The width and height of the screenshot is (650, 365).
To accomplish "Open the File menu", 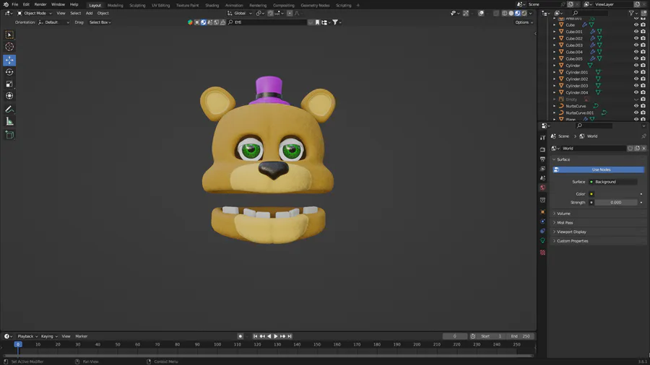I will pos(15,4).
